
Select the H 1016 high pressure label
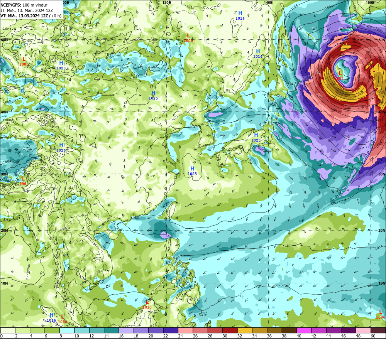coord(51,317)
